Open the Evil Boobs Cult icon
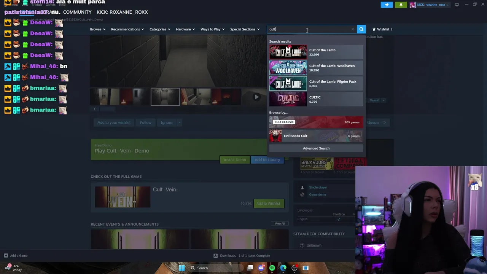The image size is (487, 274). (x=275, y=136)
